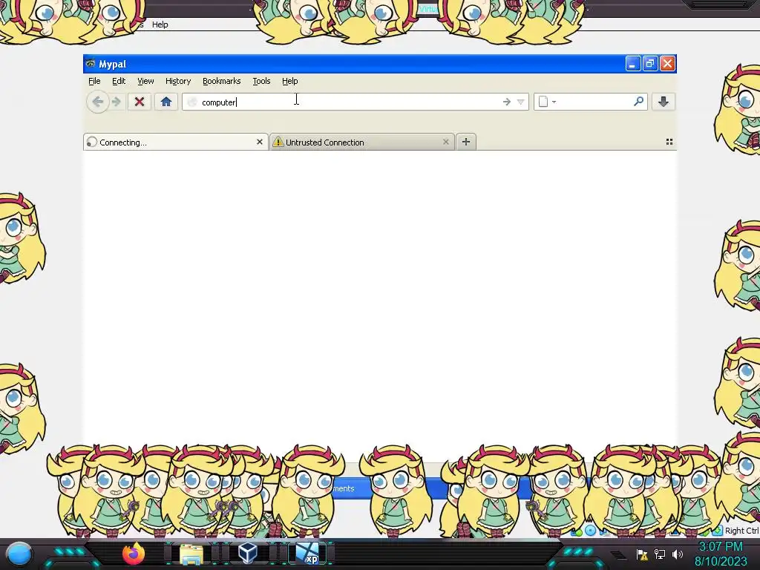Minimize the Mypal window
This screenshot has width=760, height=570.
tap(632, 64)
